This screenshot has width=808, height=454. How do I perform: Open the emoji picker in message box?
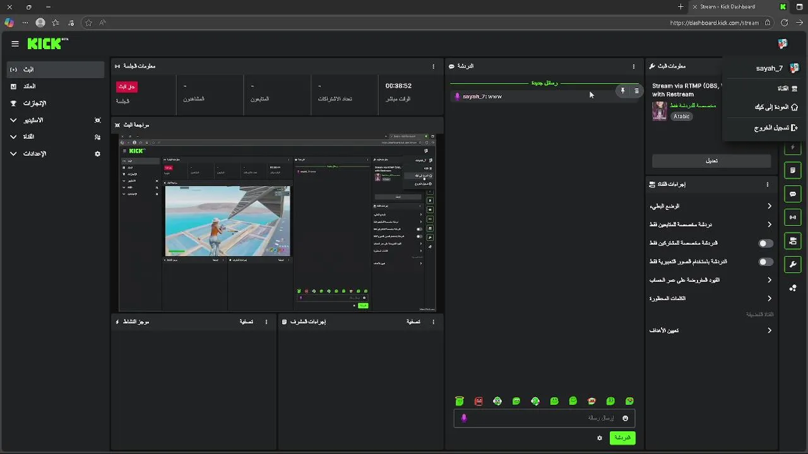tap(626, 418)
